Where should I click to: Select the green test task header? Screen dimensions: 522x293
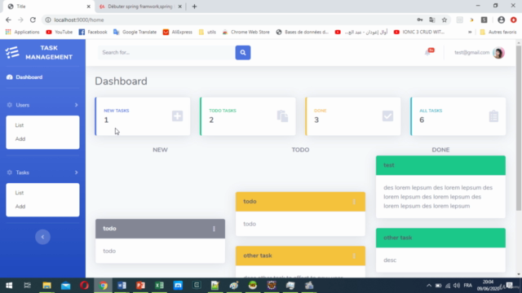(440, 165)
